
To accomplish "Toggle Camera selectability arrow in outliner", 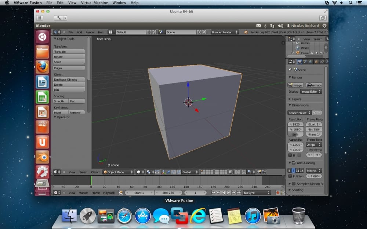I will click(x=317, y=53).
